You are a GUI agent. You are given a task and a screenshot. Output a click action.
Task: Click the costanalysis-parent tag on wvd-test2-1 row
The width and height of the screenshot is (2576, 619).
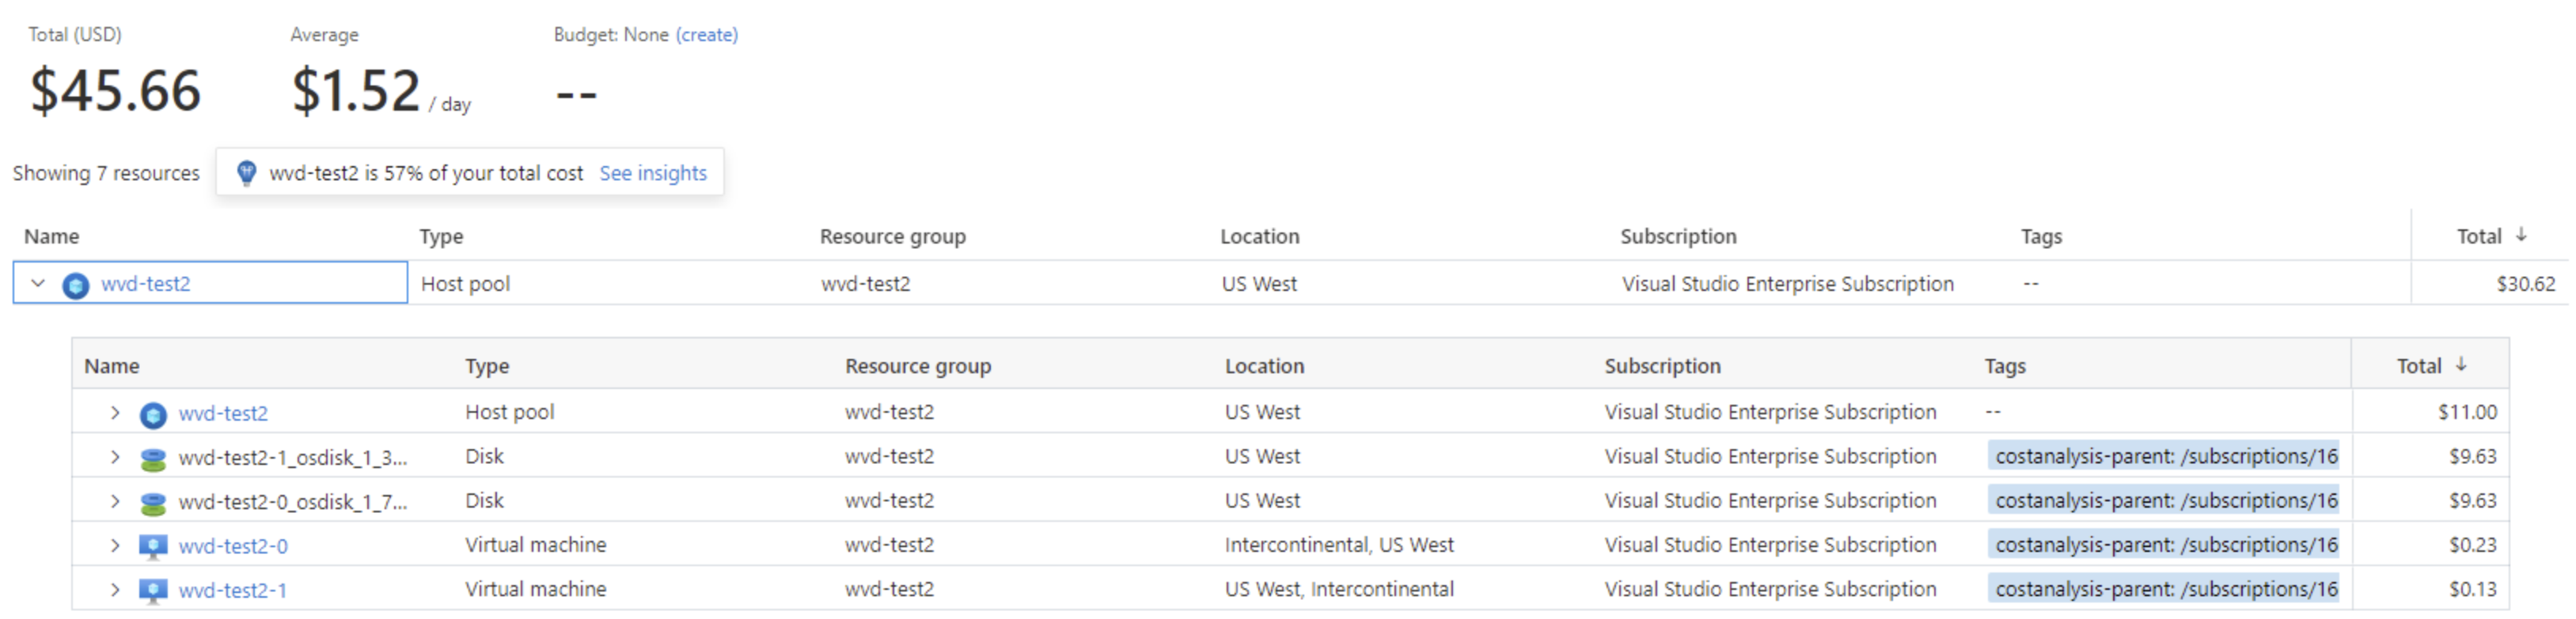[x=2166, y=589]
